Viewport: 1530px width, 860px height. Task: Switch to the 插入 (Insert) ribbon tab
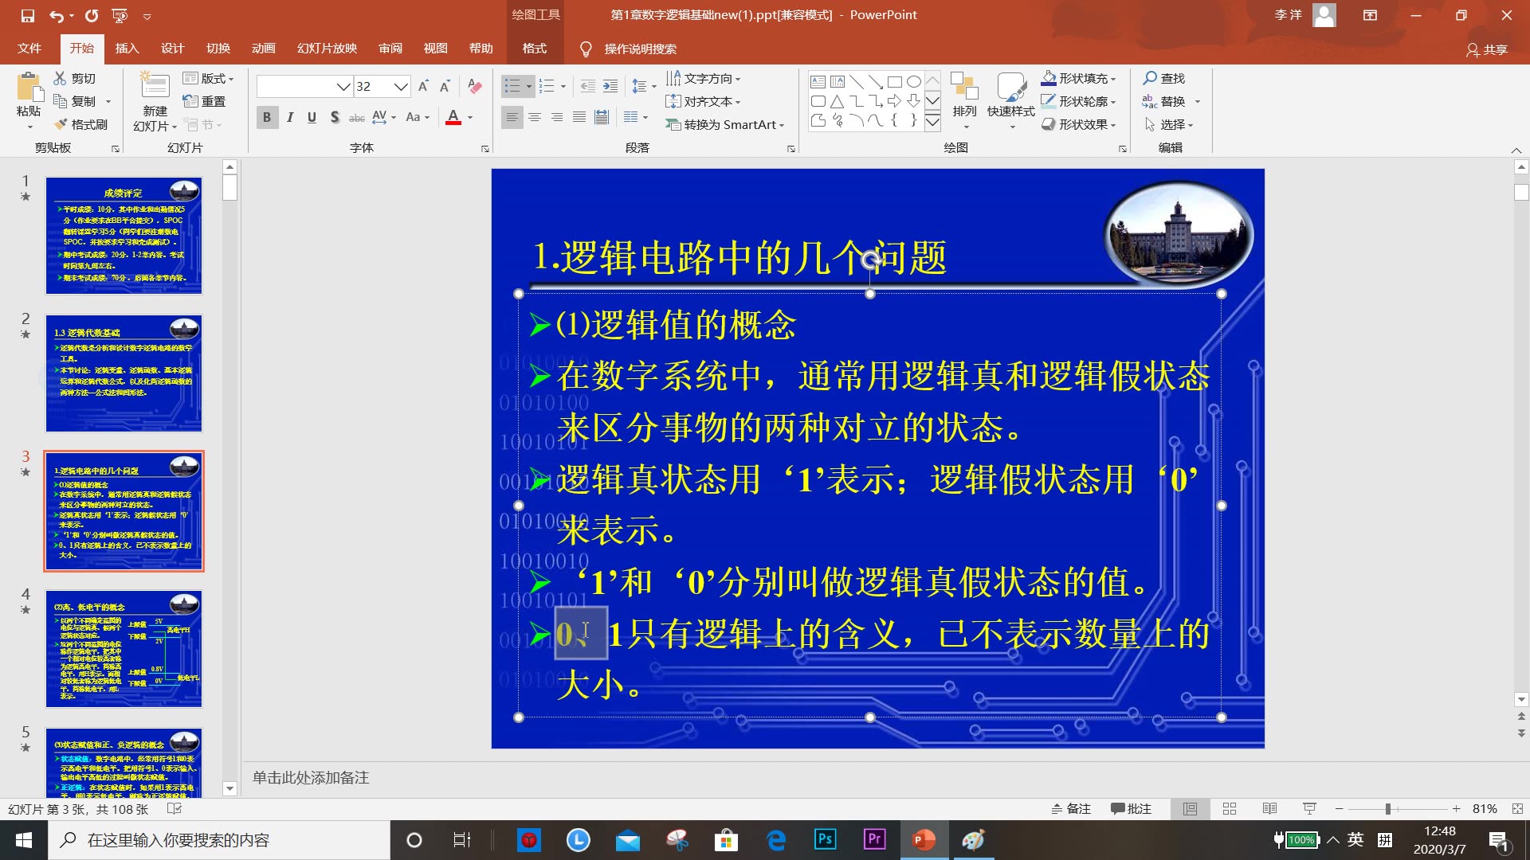tap(127, 48)
